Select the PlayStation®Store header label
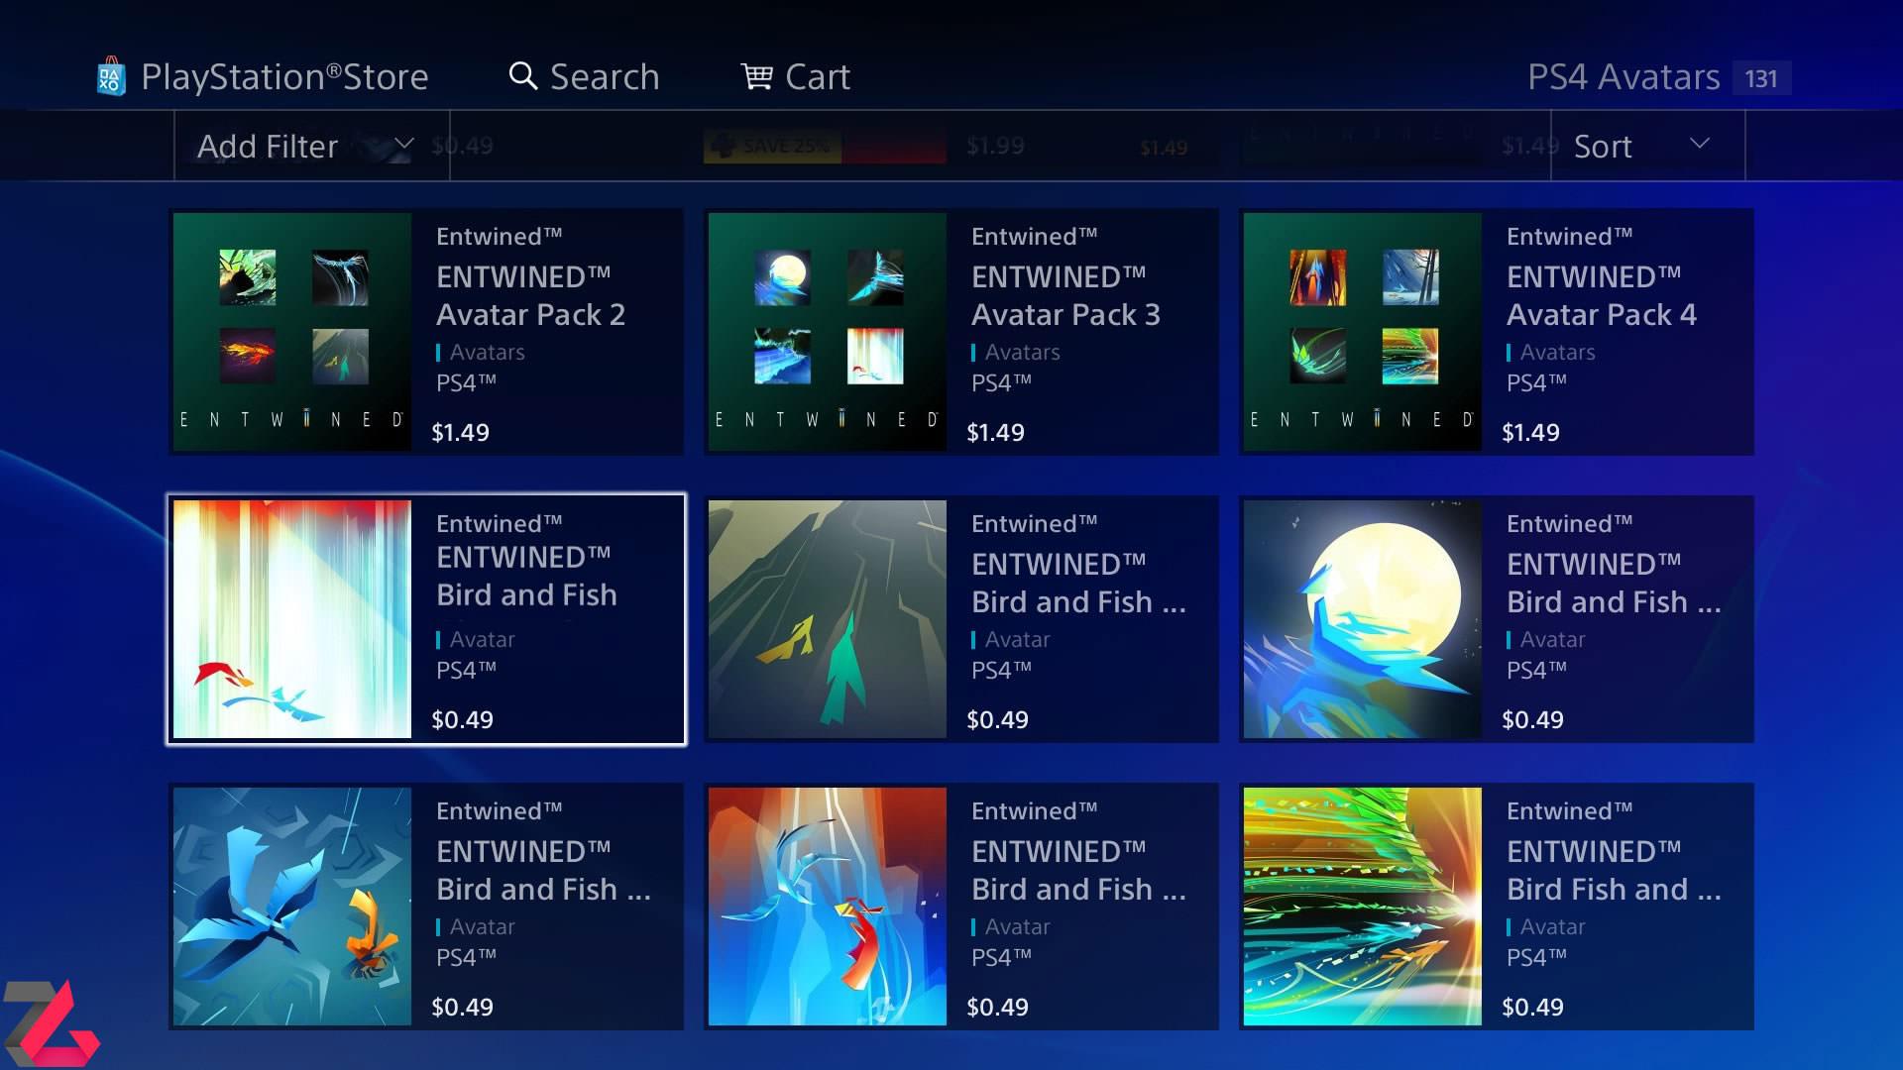 [284, 76]
